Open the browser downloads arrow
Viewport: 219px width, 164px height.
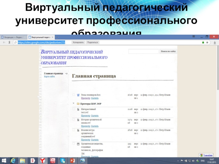click(215, 43)
